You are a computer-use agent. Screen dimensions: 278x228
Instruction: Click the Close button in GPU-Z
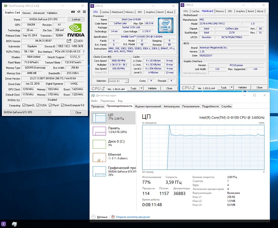coord(78,112)
